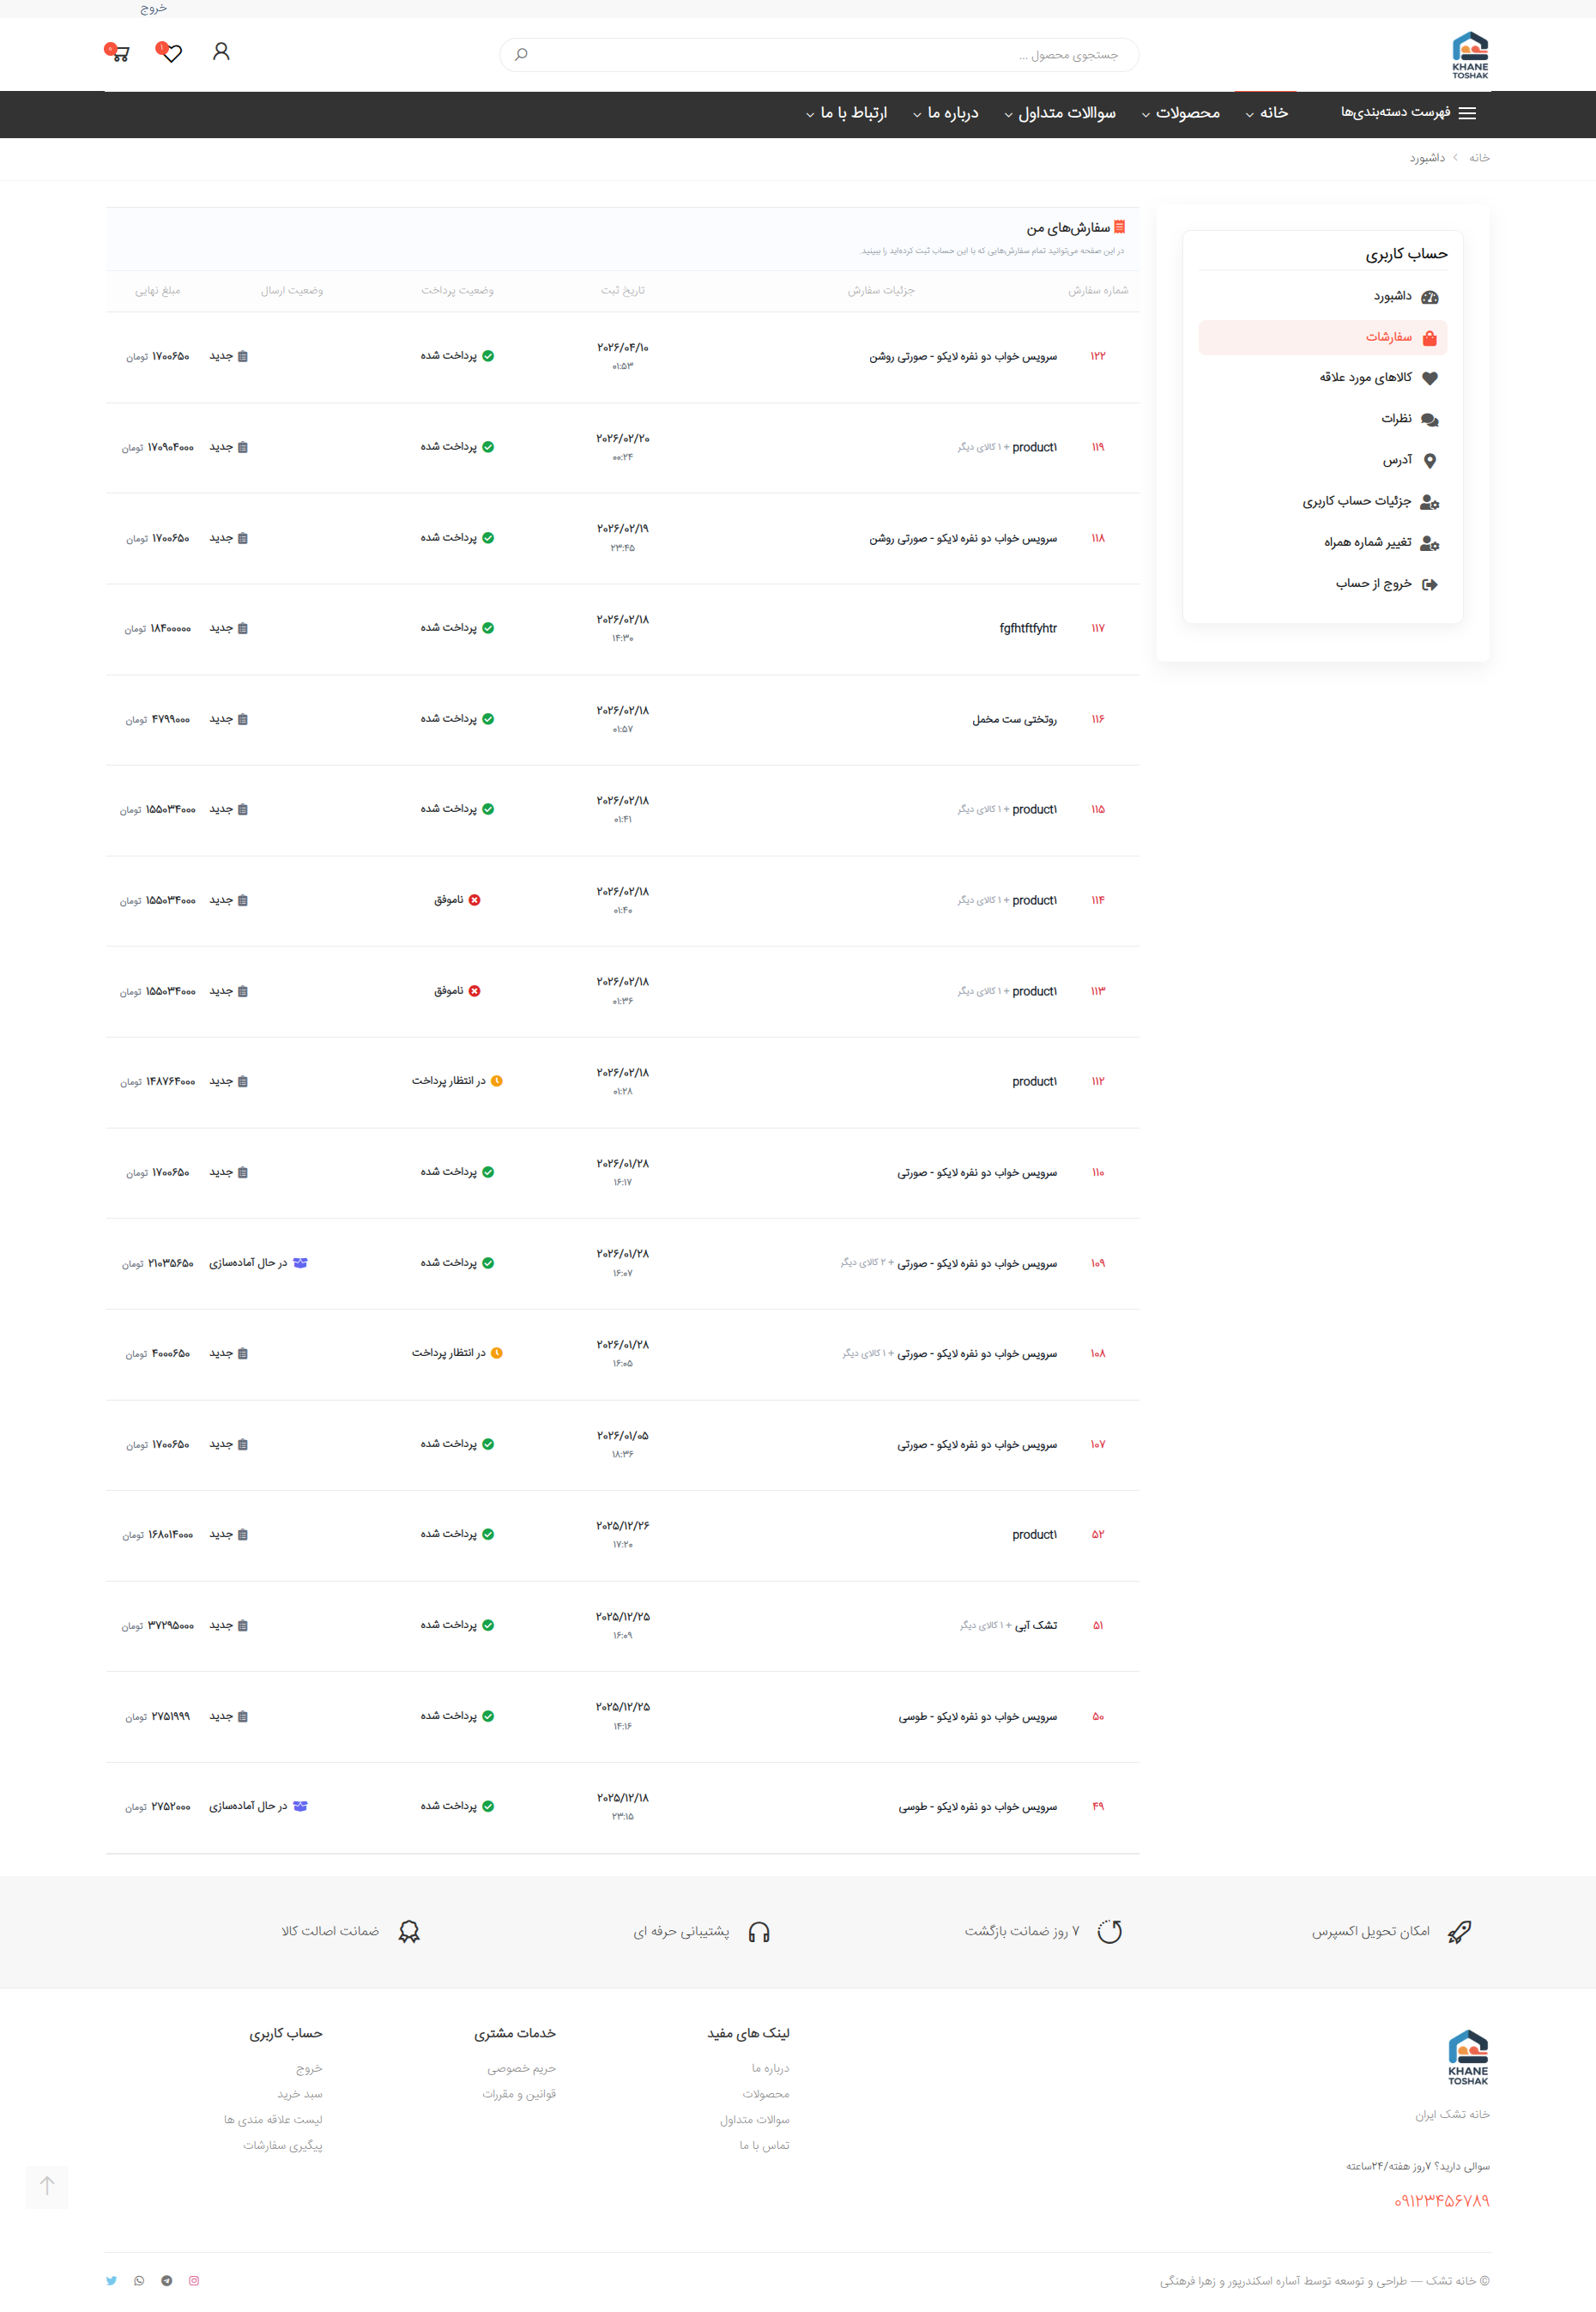The image size is (1596, 2312).
Task: Open the Twitter icon in footer
Action: (111, 2280)
